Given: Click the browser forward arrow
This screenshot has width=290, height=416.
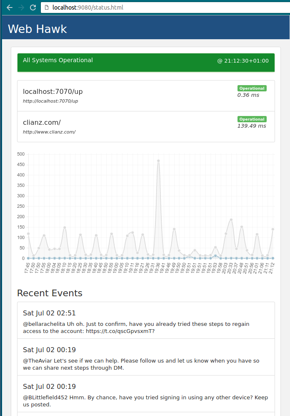Looking at the screenshot, I should (x=21, y=8).
